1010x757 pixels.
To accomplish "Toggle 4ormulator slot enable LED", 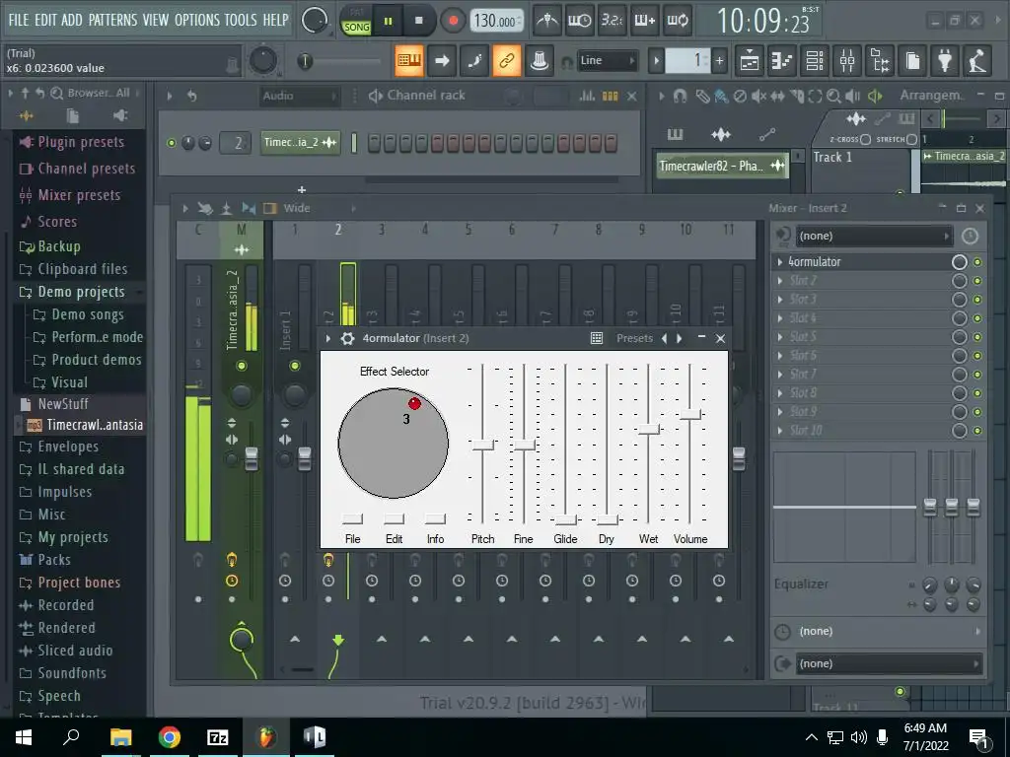I will pyautogui.click(x=977, y=262).
